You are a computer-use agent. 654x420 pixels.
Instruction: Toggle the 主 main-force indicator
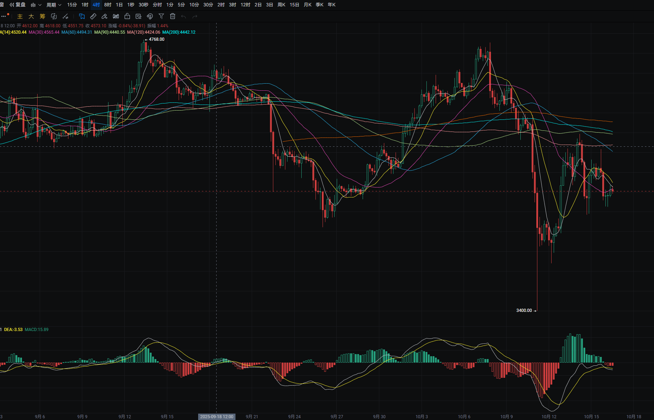[x=20, y=16]
